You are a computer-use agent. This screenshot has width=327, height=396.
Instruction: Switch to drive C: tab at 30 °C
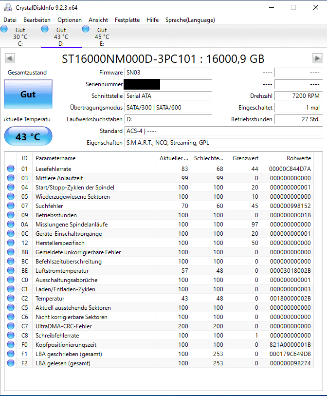[20, 37]
